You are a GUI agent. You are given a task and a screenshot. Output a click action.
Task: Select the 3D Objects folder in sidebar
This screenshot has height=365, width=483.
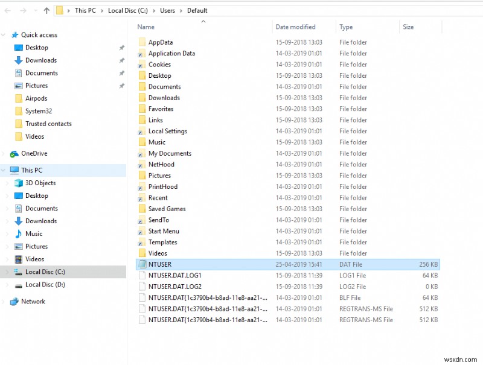click(x=40, y=183)
